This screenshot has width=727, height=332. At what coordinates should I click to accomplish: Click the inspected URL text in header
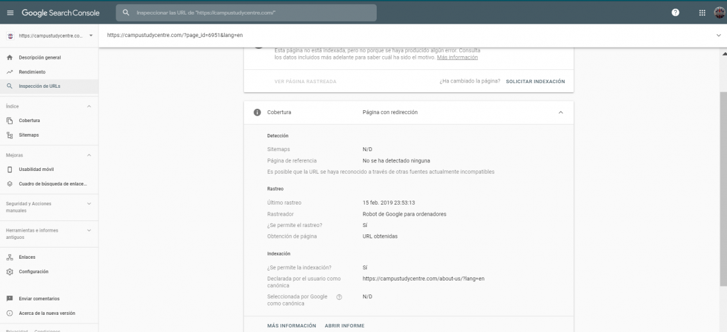(x=174, y=35)
